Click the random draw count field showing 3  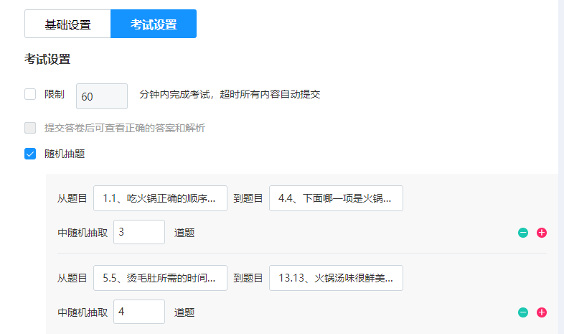[139, 232]
